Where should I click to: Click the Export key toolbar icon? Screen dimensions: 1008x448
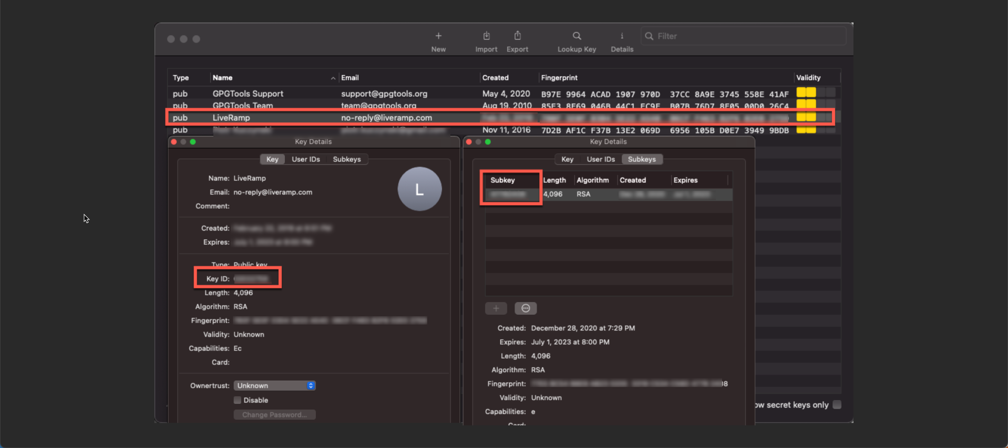click(x=517, y=42)
